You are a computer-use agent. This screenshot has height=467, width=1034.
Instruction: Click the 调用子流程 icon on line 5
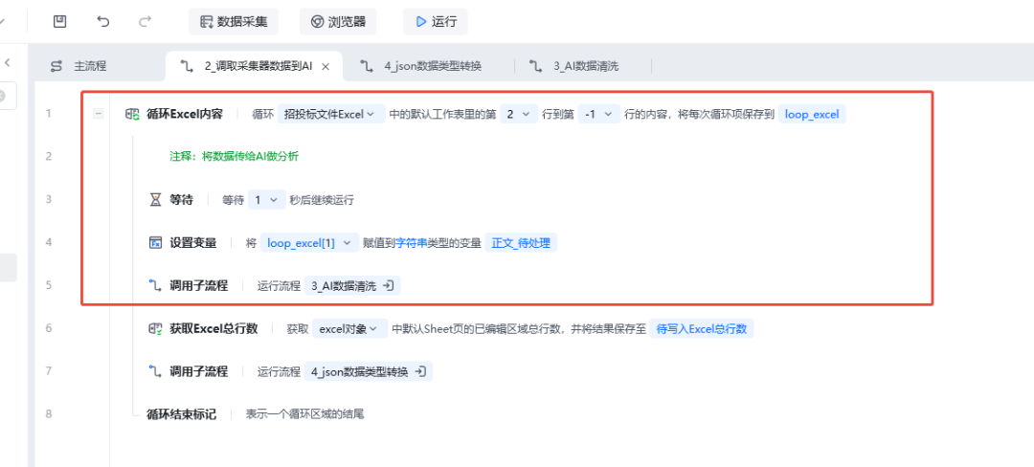tap(156, 285)
